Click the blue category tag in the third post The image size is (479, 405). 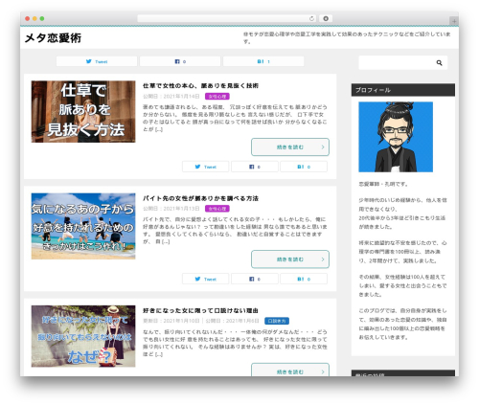click(277, 321)
